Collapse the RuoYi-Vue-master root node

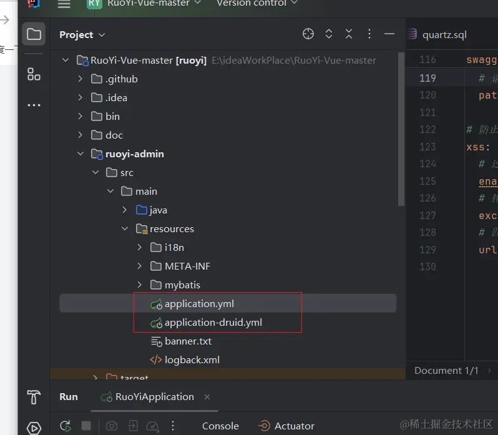(66, 60)
